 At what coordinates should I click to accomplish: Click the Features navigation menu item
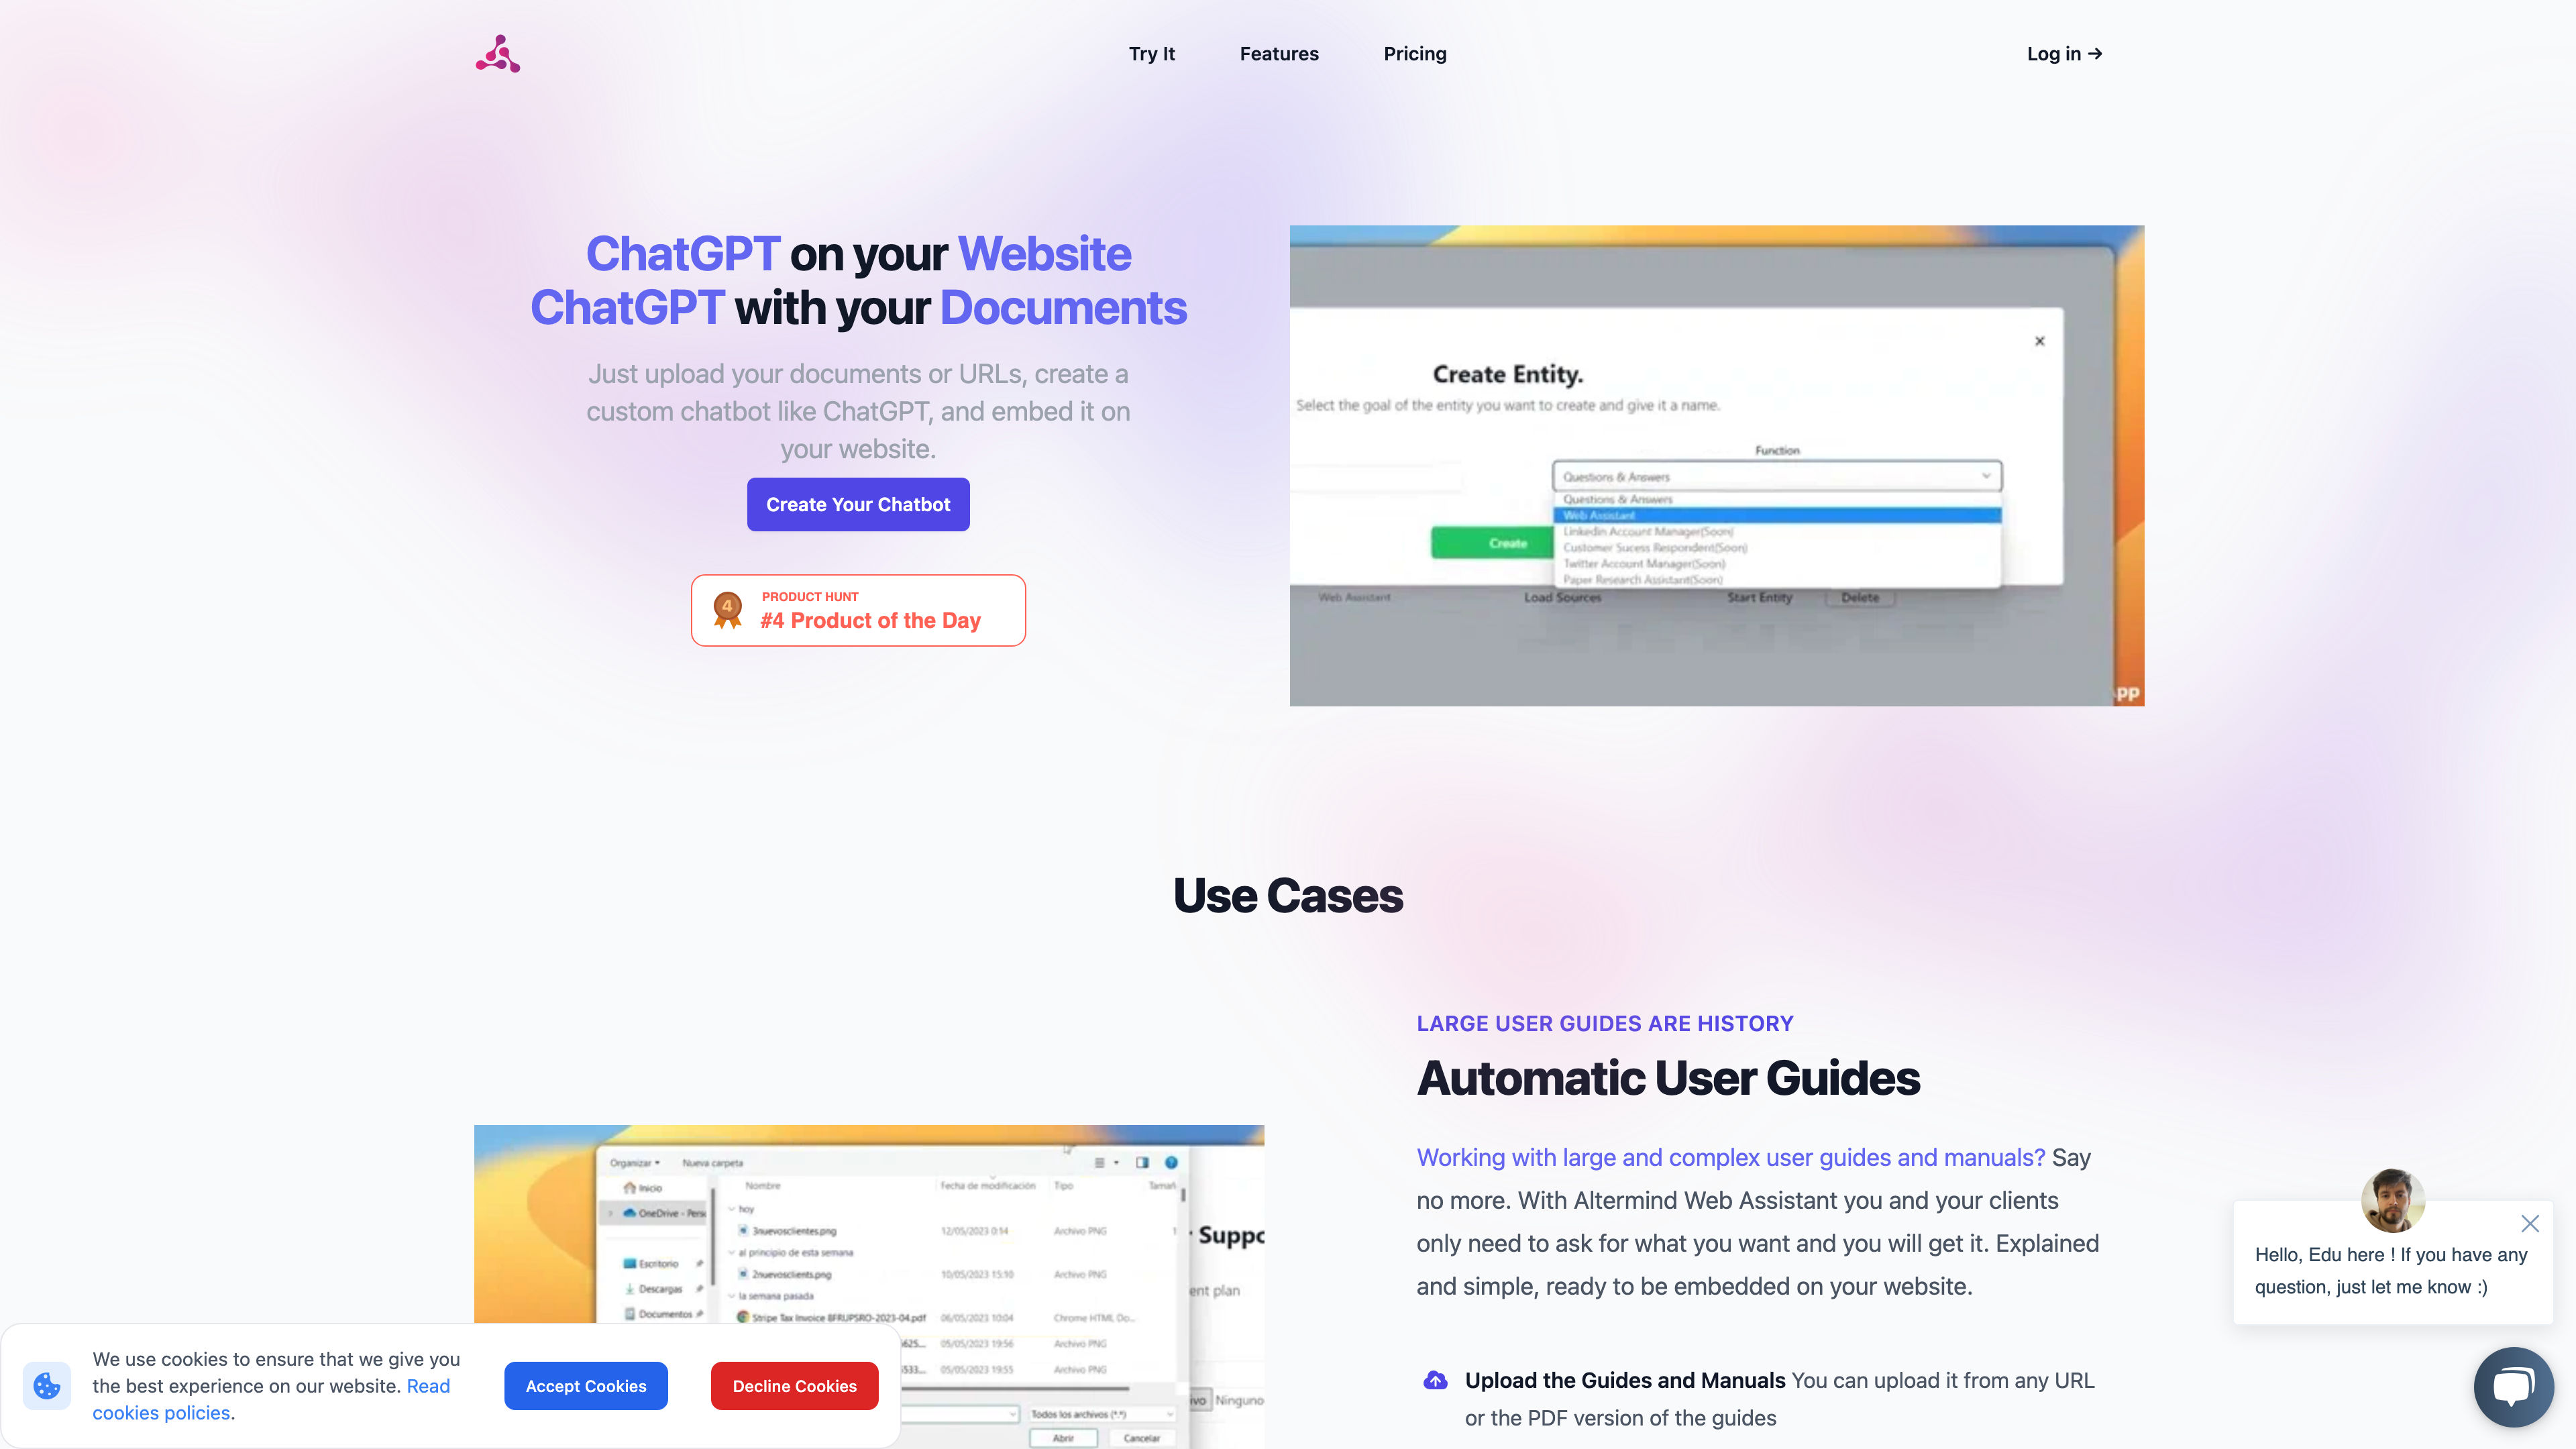(1279, 53)
